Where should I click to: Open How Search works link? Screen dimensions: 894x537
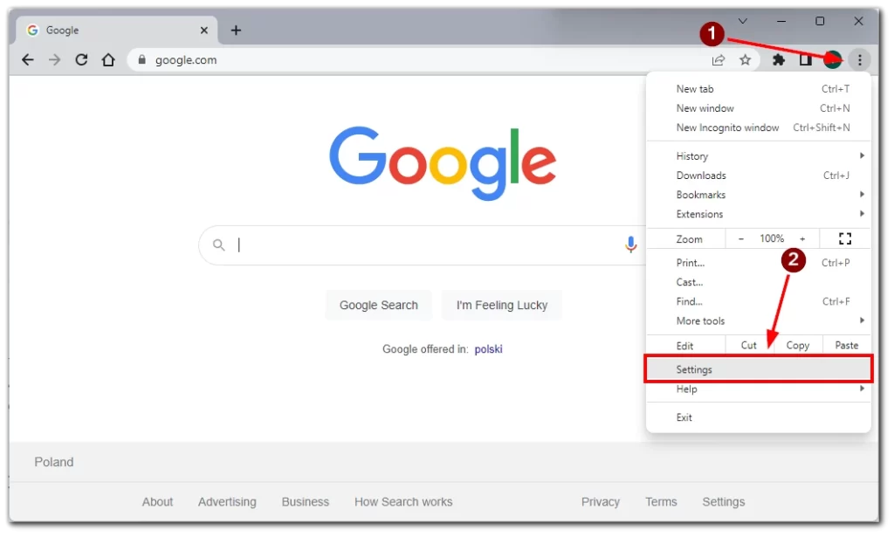point(403,502)
